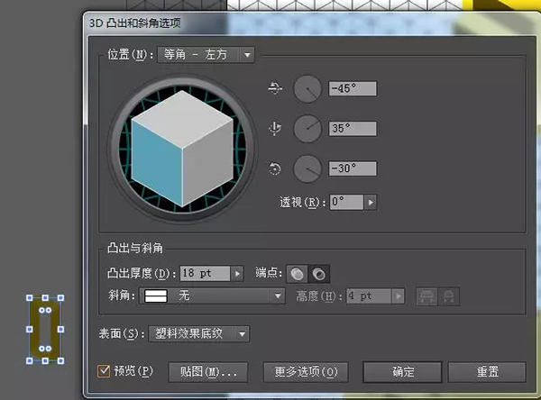Click the 高度 4 pt height field
541x400 pixels.
(x=369, y=296)
